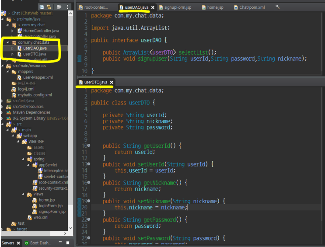Fold the setNickname method at line 19

pos(89,201)
